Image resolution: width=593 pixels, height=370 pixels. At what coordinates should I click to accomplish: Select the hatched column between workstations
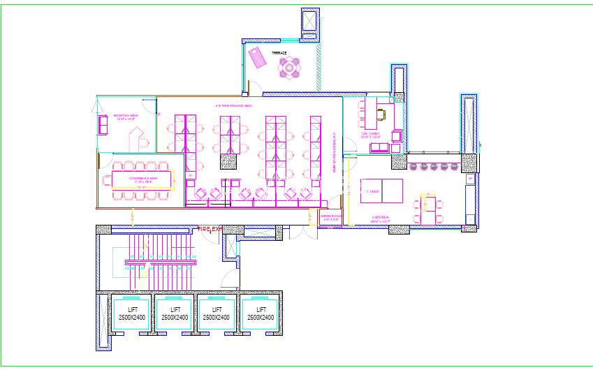pyautogui.click(x=228, y=162)
